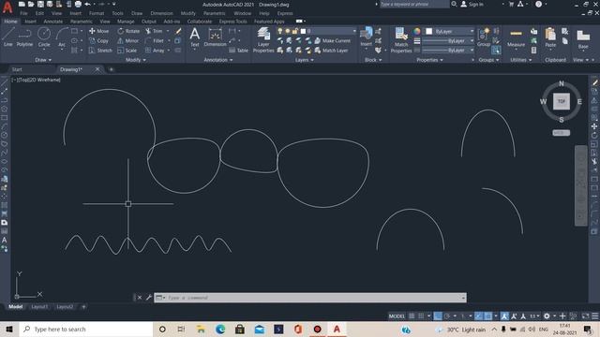Viewport: 600px width, 337px height.
Task: Open the Format menu
Action: pyautogui.click(x=97, y=13)
